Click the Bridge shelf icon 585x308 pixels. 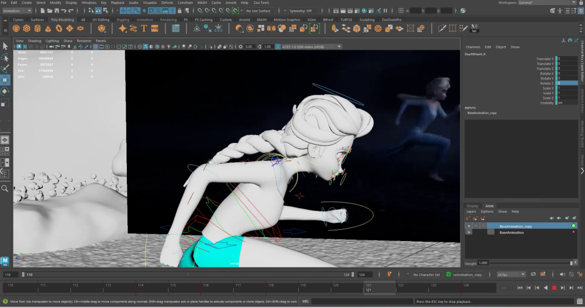pyautogui.click(x=346, y=29)
